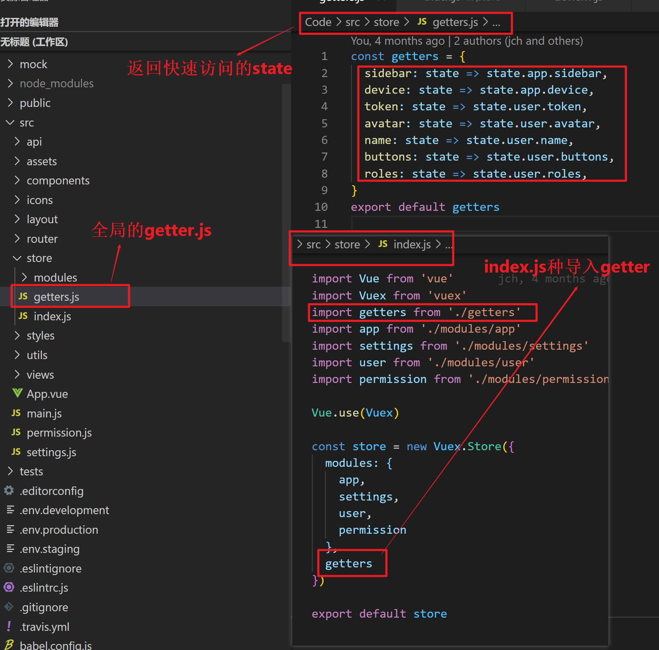This screenshot has width=659, height=650.
Task: Expand the api folder chevron
Action: point(17,141)
